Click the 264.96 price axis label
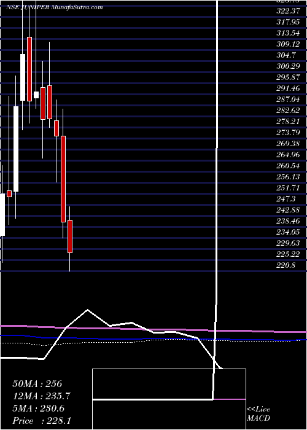This screenshot has height=430, width=307. (288, 155)
